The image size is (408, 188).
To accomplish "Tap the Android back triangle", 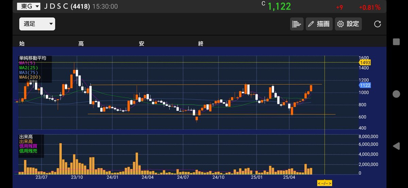I will (396, 146).
